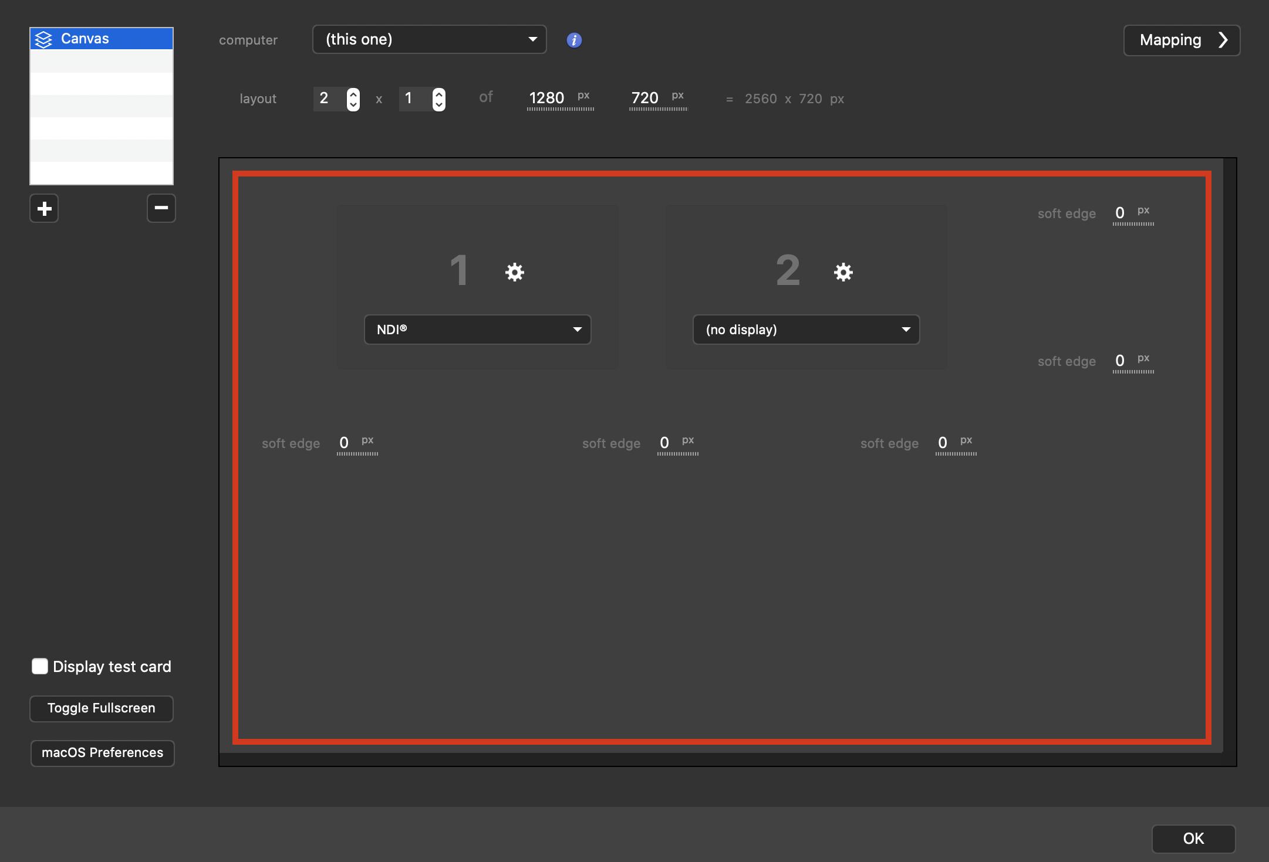Click Toggle Fullscreen button

[102, 708]
